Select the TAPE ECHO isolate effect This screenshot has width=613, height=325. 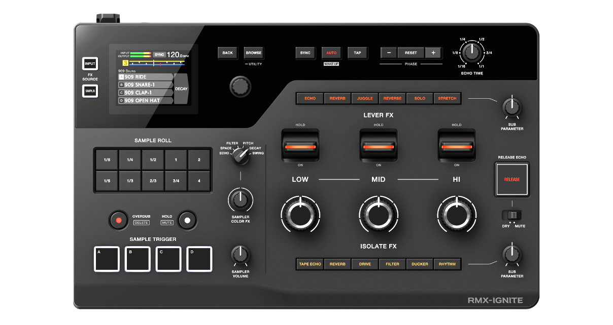(x=310, y=264)
